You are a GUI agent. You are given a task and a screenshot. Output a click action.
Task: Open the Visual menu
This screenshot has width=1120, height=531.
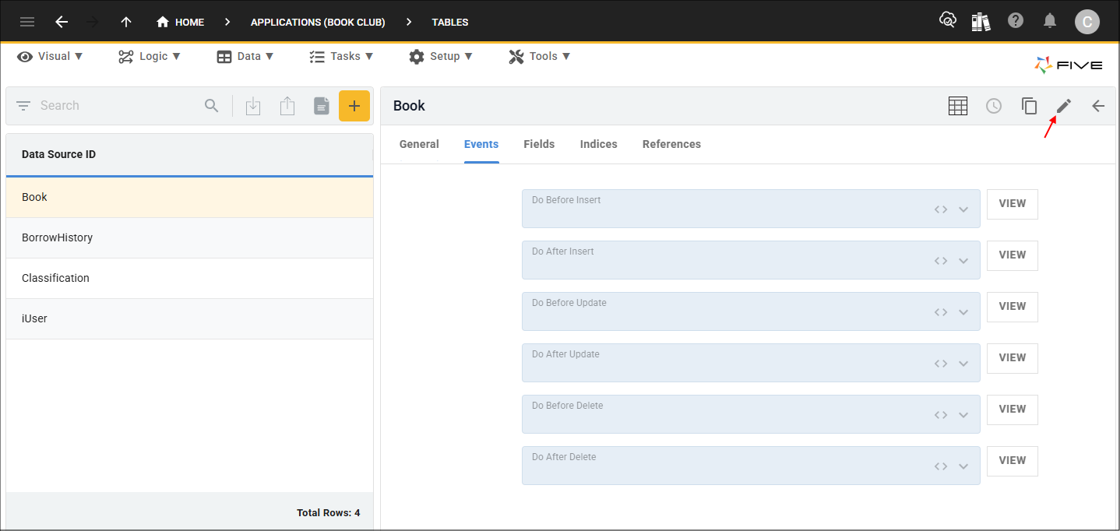pyautogui.click(x=50, y=56)
